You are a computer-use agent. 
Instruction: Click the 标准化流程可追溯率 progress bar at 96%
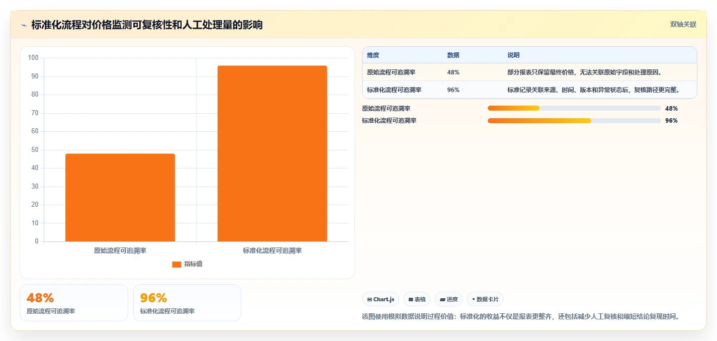[x=574, y=121]
